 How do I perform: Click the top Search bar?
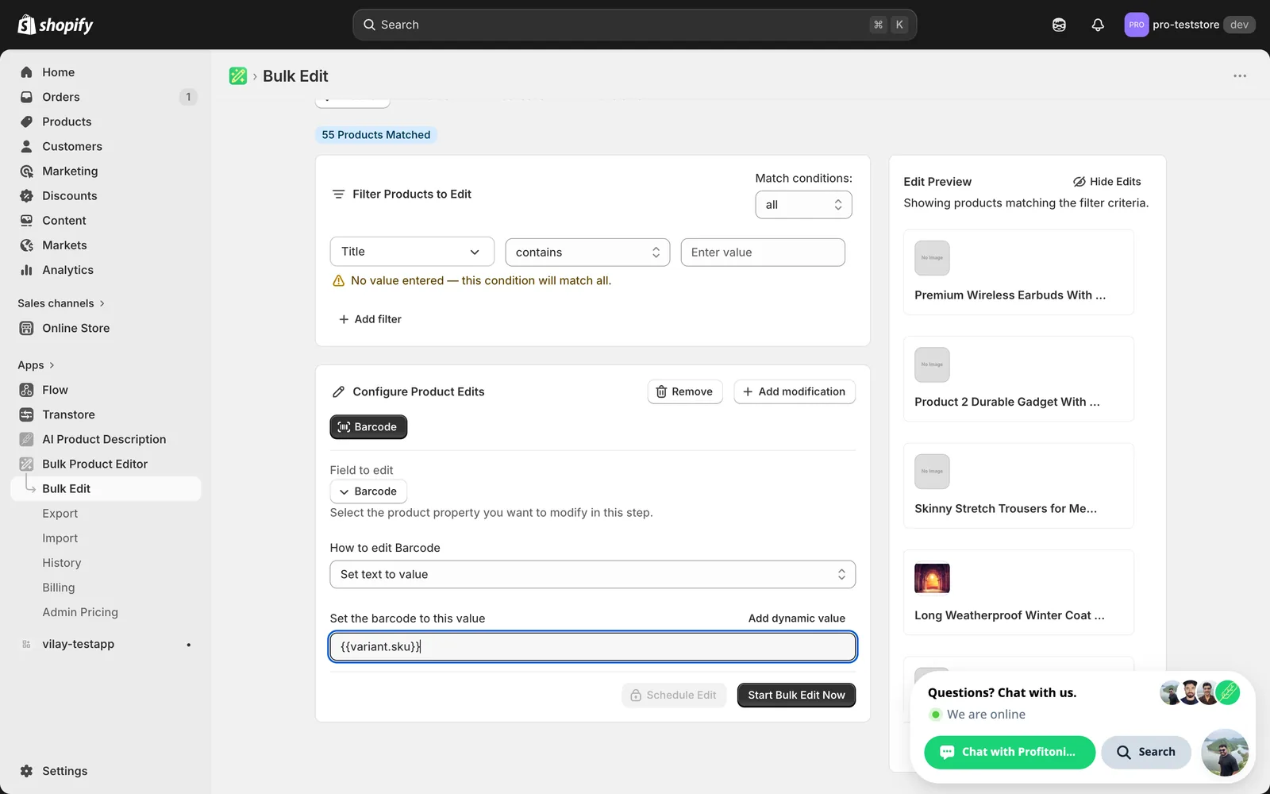[634, 25]
